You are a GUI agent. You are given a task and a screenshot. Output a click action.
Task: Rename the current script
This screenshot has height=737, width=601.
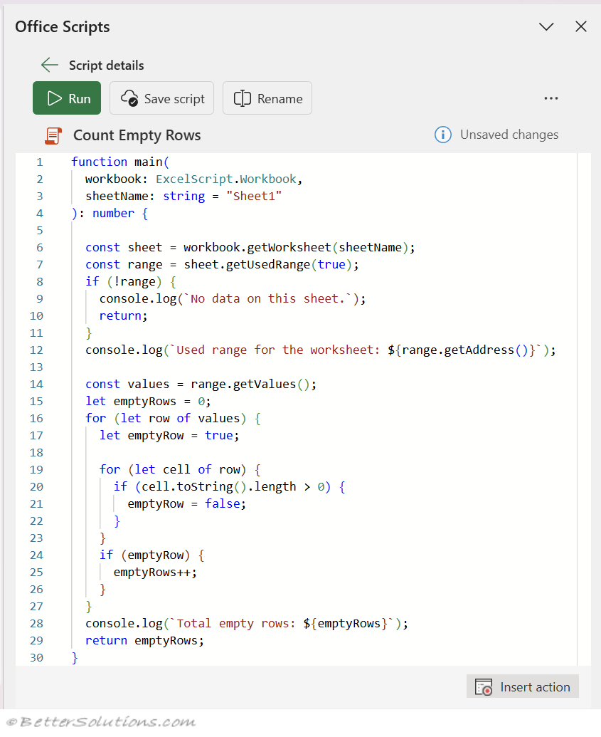267,98
